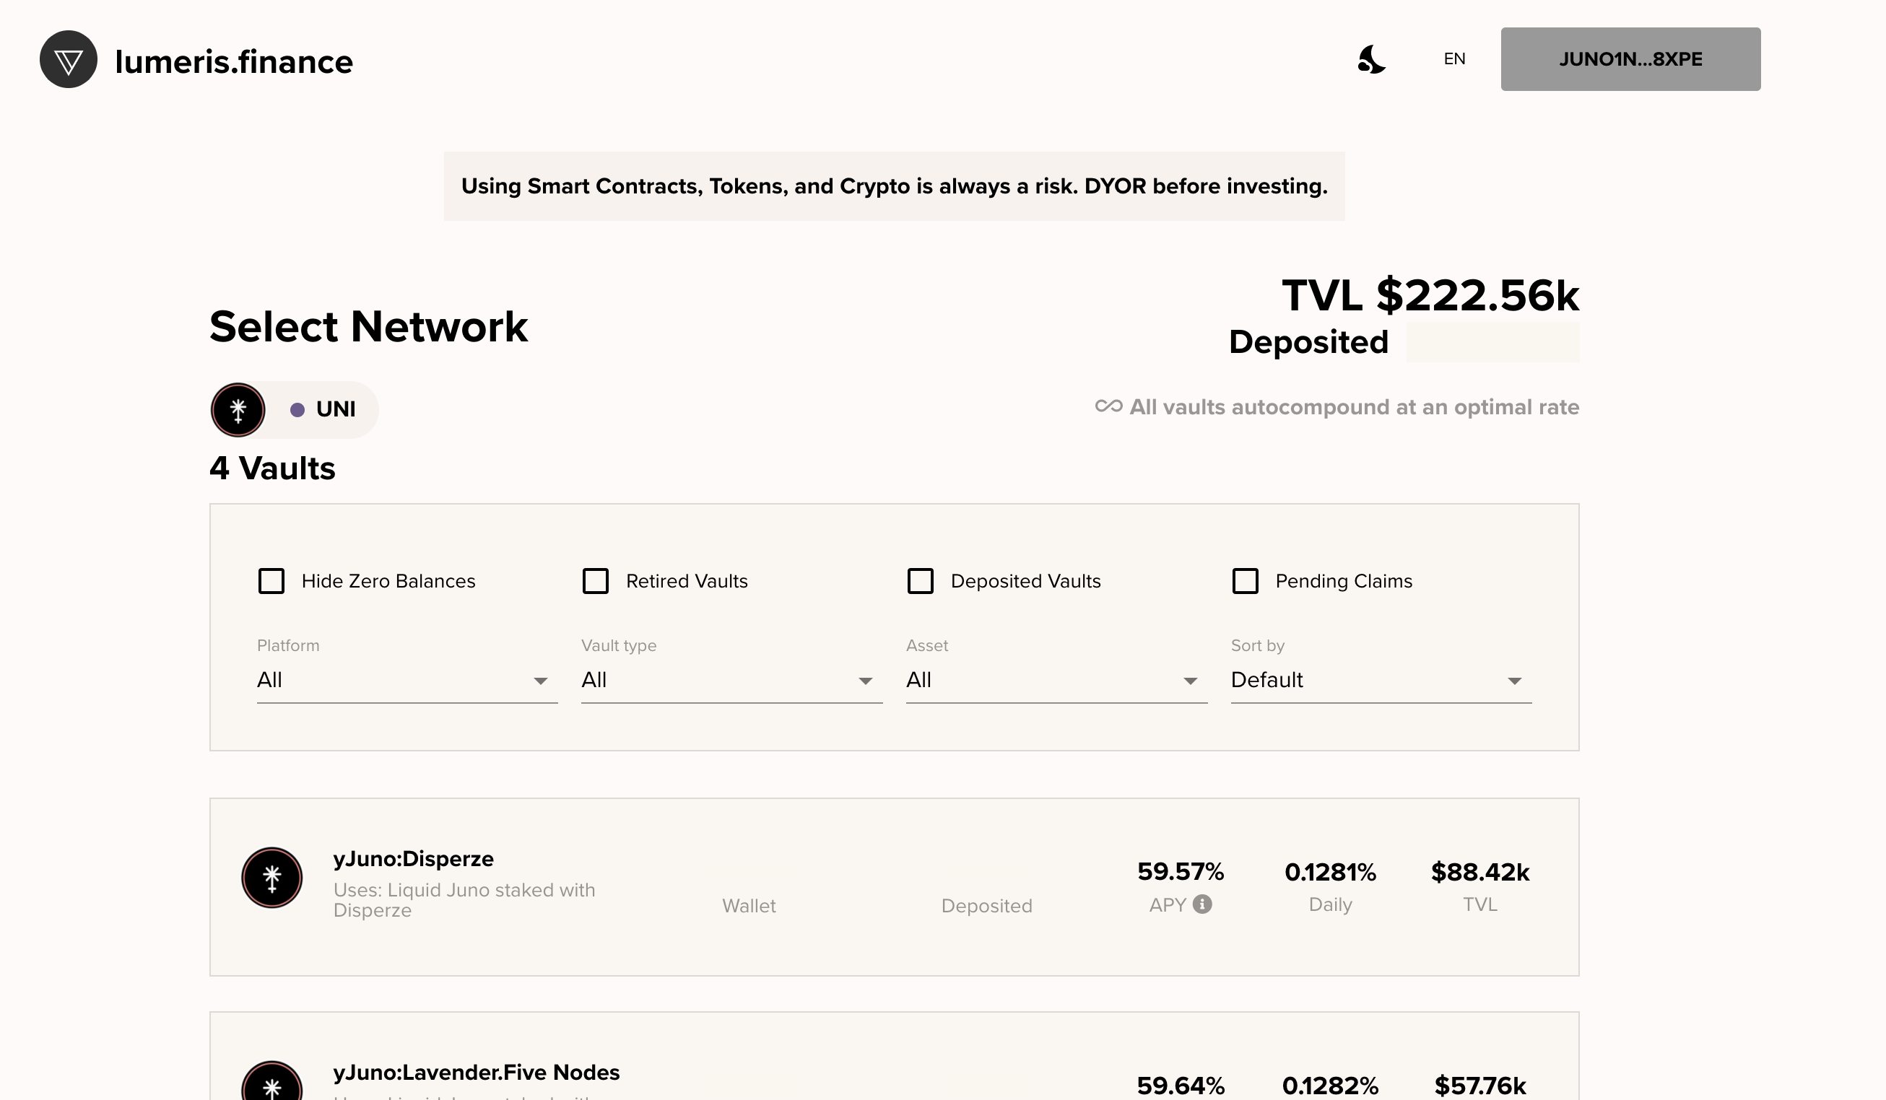Open the Platform dropdown
The image size is (1886, 1100).
(407, 680)
